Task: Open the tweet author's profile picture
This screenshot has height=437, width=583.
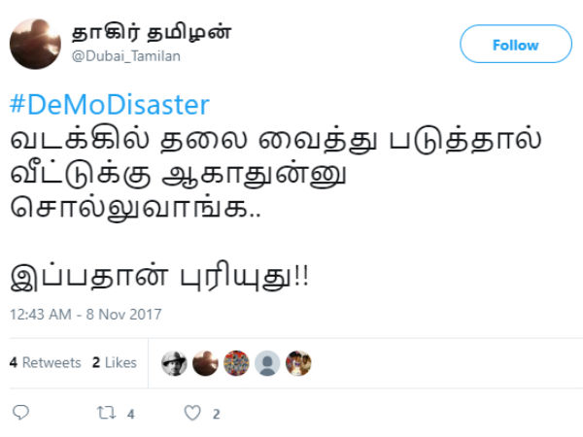Action: 35,44
